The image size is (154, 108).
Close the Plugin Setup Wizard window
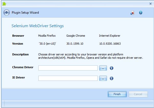pos(150,4)
